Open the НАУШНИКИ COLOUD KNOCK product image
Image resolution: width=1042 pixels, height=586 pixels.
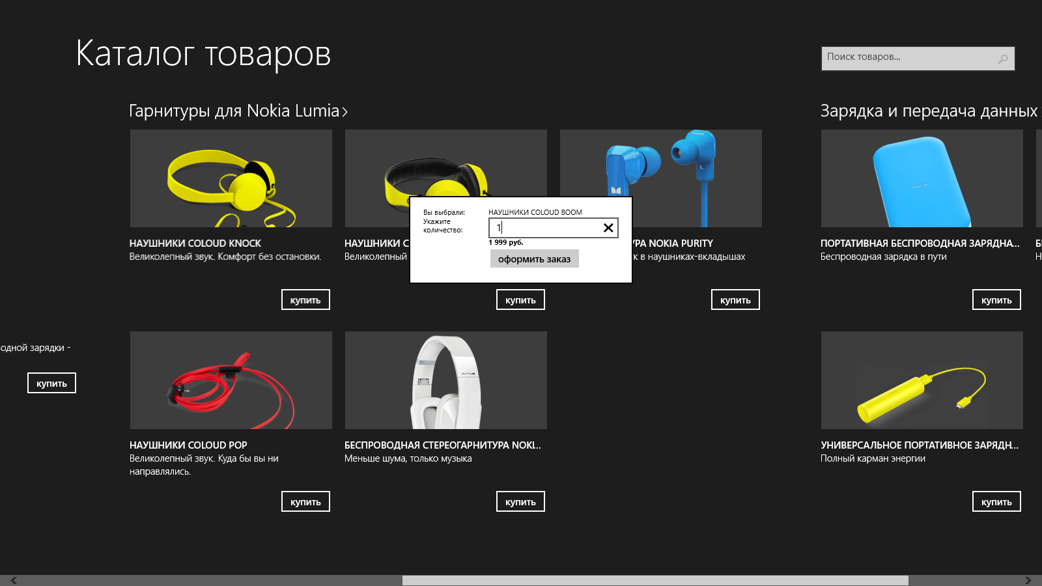[x=231, y=178]
